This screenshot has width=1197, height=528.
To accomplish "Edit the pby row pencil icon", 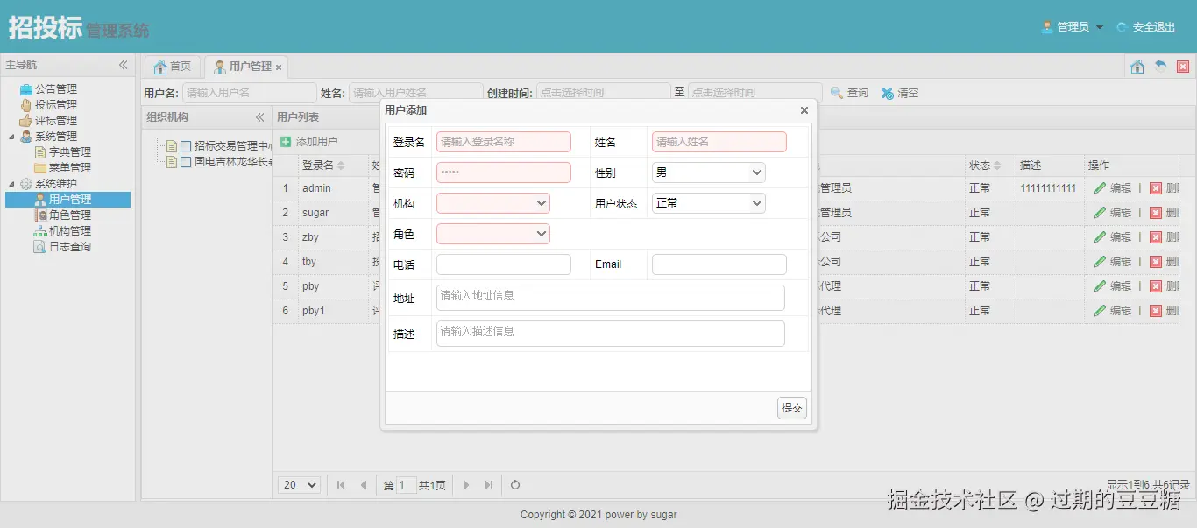I will click(1100, 286).
